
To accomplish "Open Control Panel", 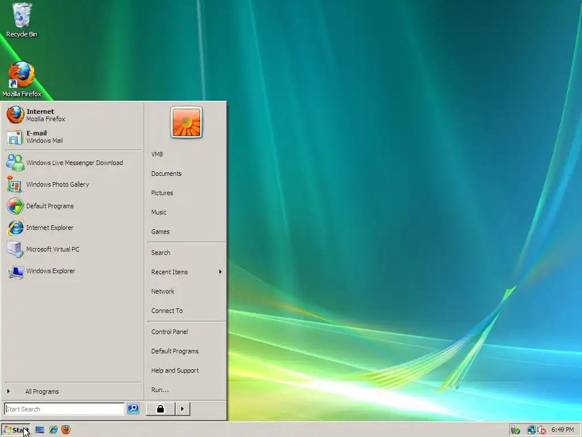I will click(186, 332).
